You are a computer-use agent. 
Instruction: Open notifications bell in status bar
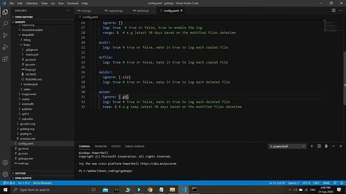342,183
